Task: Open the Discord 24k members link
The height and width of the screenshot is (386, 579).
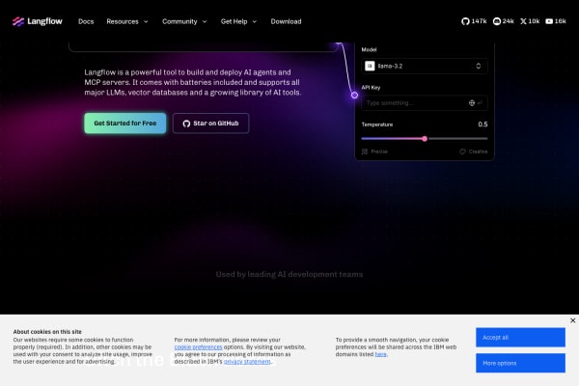Action: [x=504, y=21]
